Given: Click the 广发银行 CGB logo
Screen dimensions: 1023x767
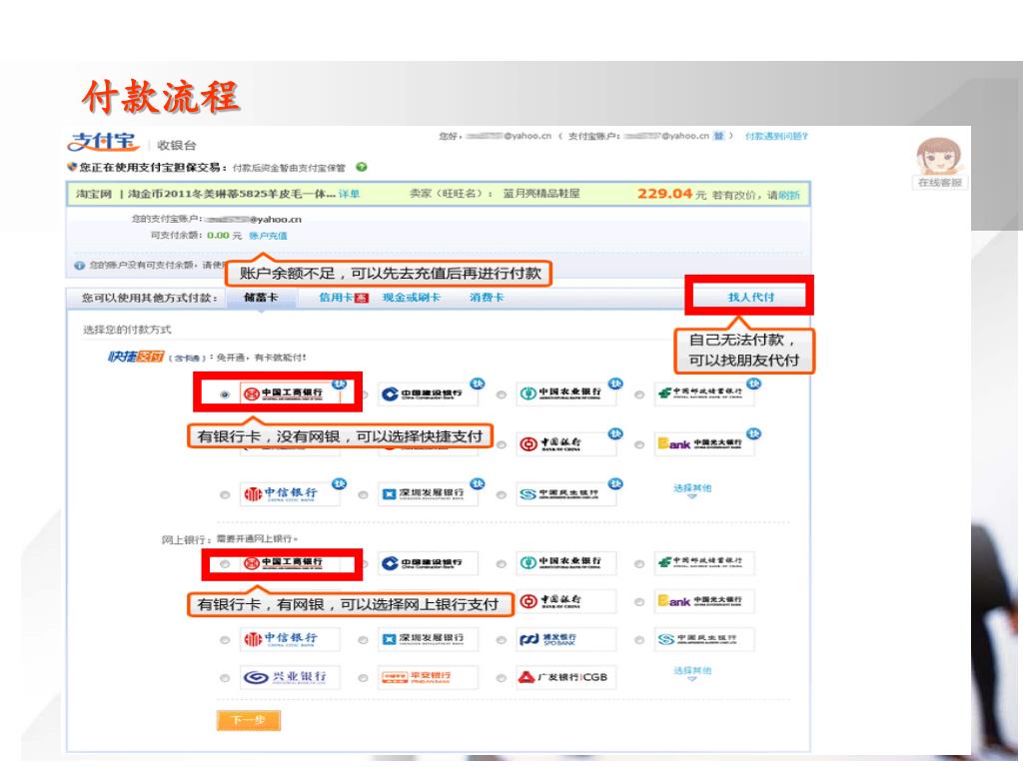Looking at the screenshot, I should point(566,677).
